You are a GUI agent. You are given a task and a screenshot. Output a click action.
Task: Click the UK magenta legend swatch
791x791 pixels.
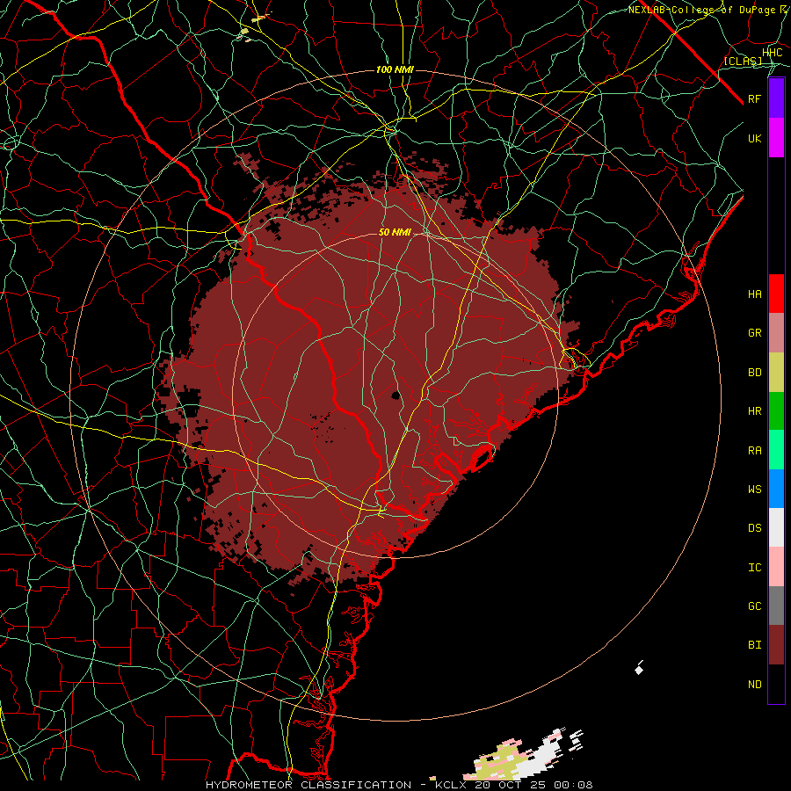pyautogui.click(x=776, y=138)
